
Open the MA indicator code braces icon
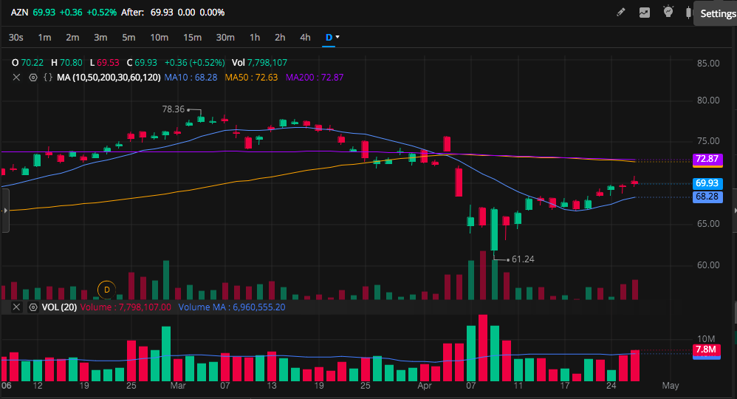(x=48, y=77)
